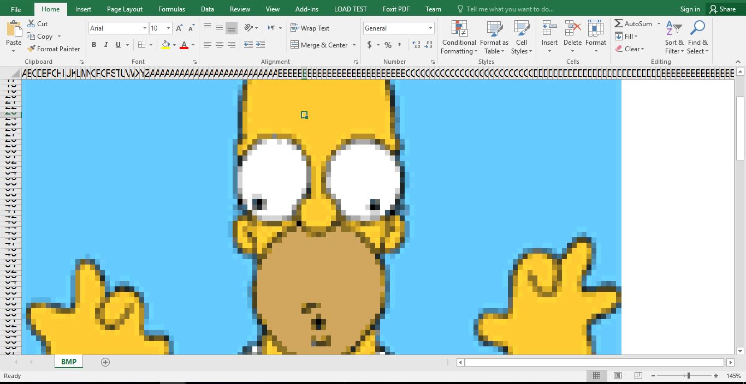
Task: Open the Arial font name dropdown
Action: 145,28
